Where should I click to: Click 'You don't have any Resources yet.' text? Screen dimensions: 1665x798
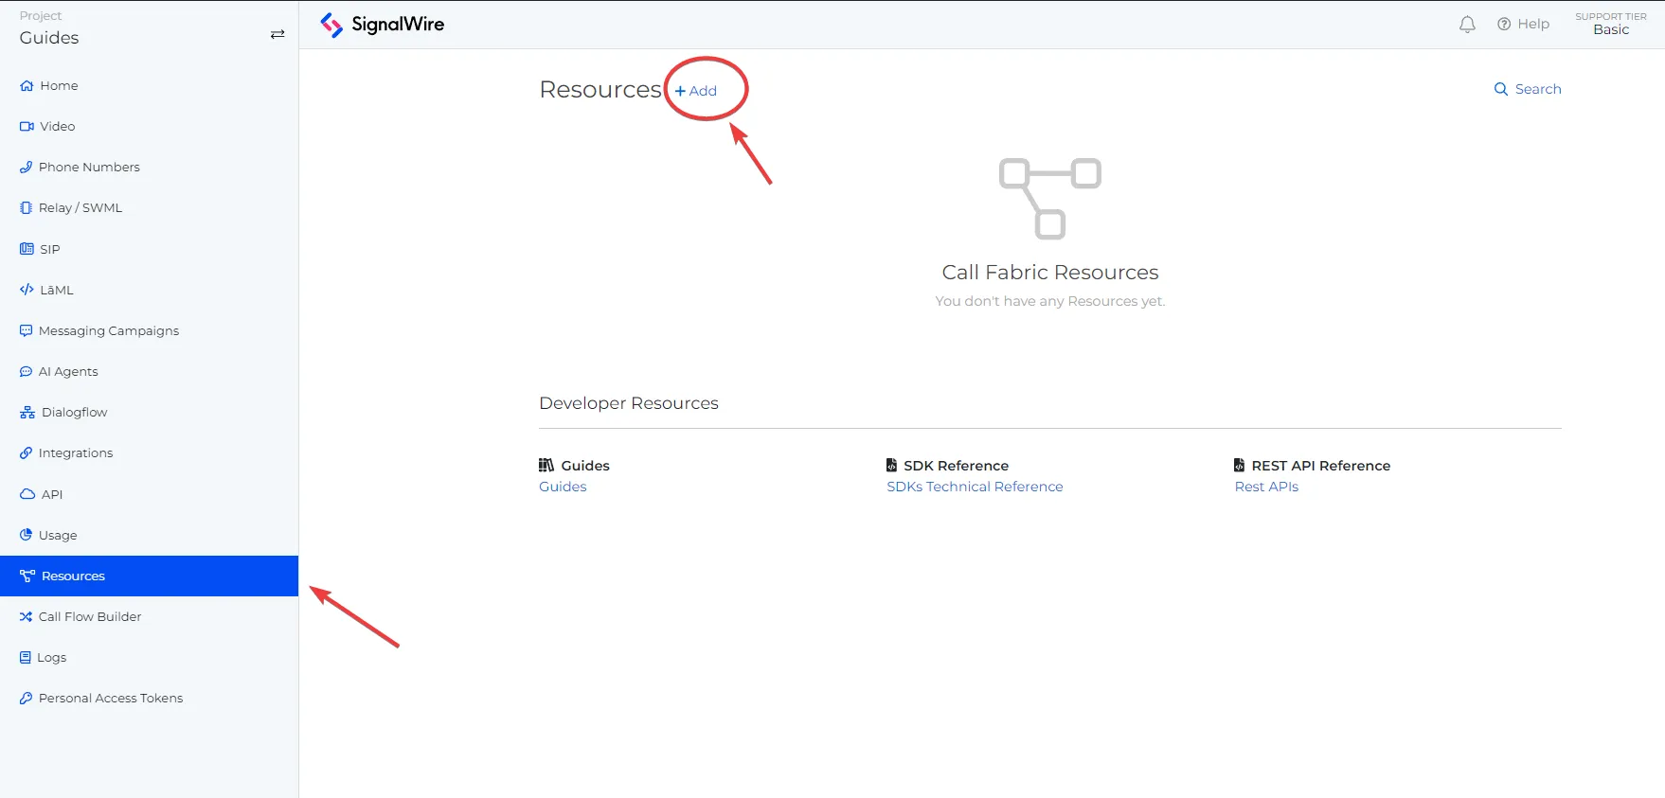(1050, 301)
